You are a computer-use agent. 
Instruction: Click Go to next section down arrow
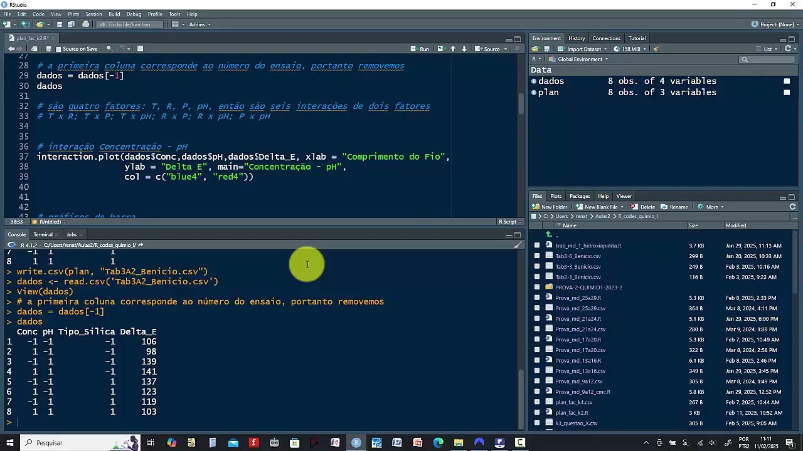click(464, 49)
